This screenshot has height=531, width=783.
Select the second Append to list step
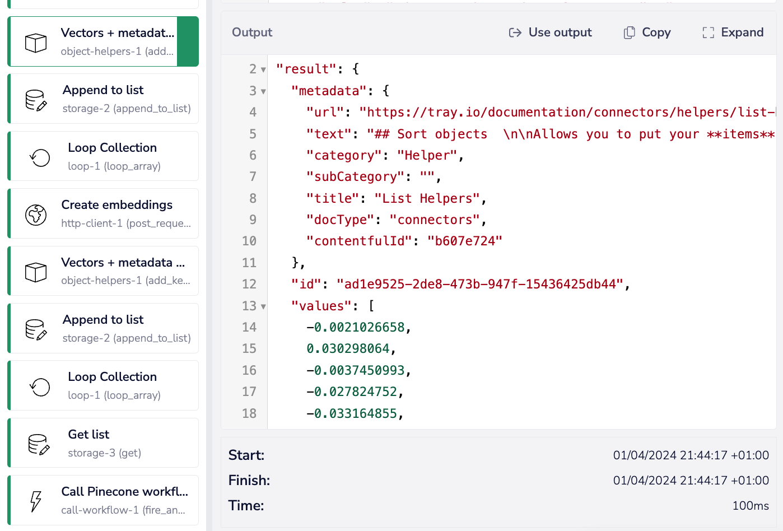point(126,328)
